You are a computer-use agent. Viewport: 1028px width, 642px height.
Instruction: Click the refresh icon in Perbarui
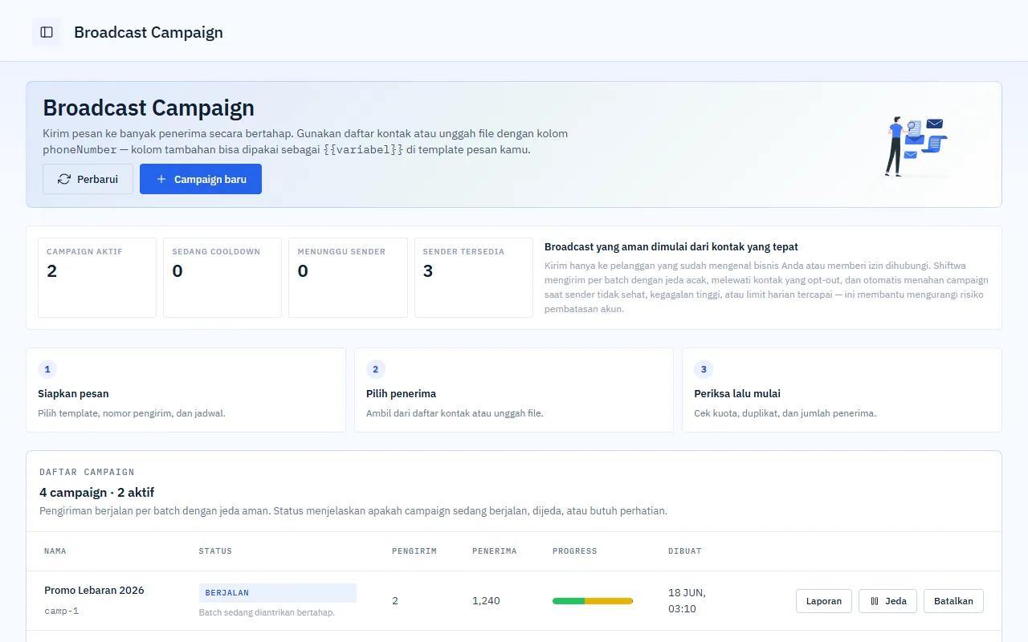click(x=64, y=179)
